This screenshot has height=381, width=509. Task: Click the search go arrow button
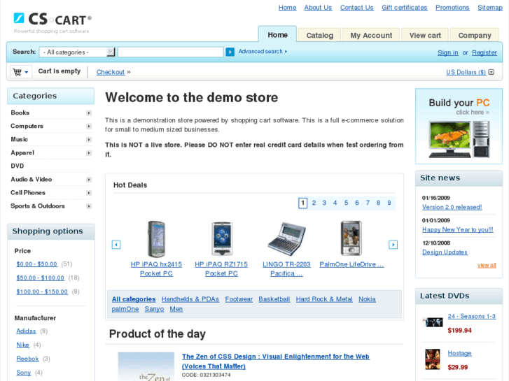[x=230, y=52]
